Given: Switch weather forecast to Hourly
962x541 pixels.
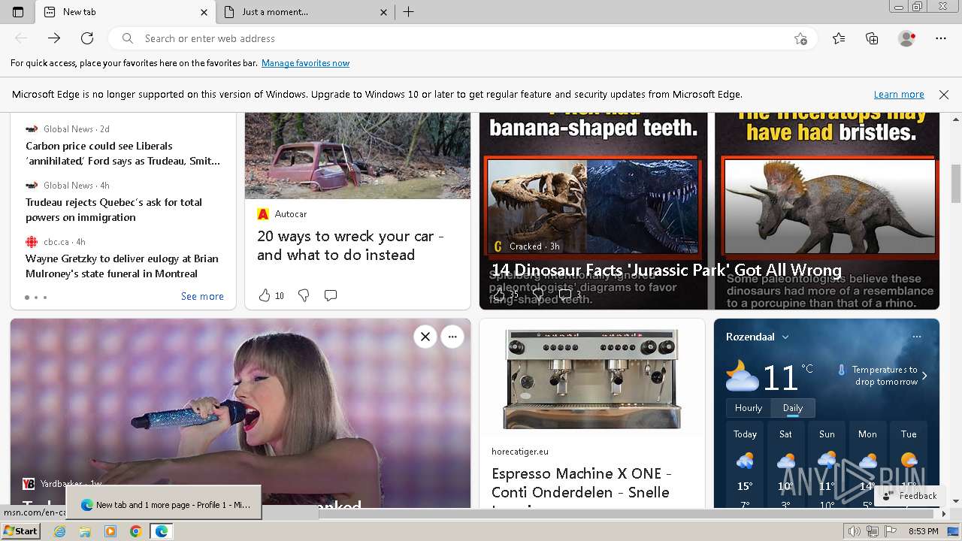Looking at the screenshot, I should click(x=749, y=408).
